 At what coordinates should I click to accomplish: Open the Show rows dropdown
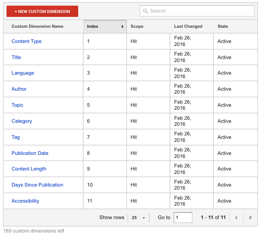coord(138,218)
